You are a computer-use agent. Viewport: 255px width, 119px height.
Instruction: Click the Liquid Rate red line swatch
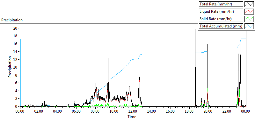(x=249, y=11)
